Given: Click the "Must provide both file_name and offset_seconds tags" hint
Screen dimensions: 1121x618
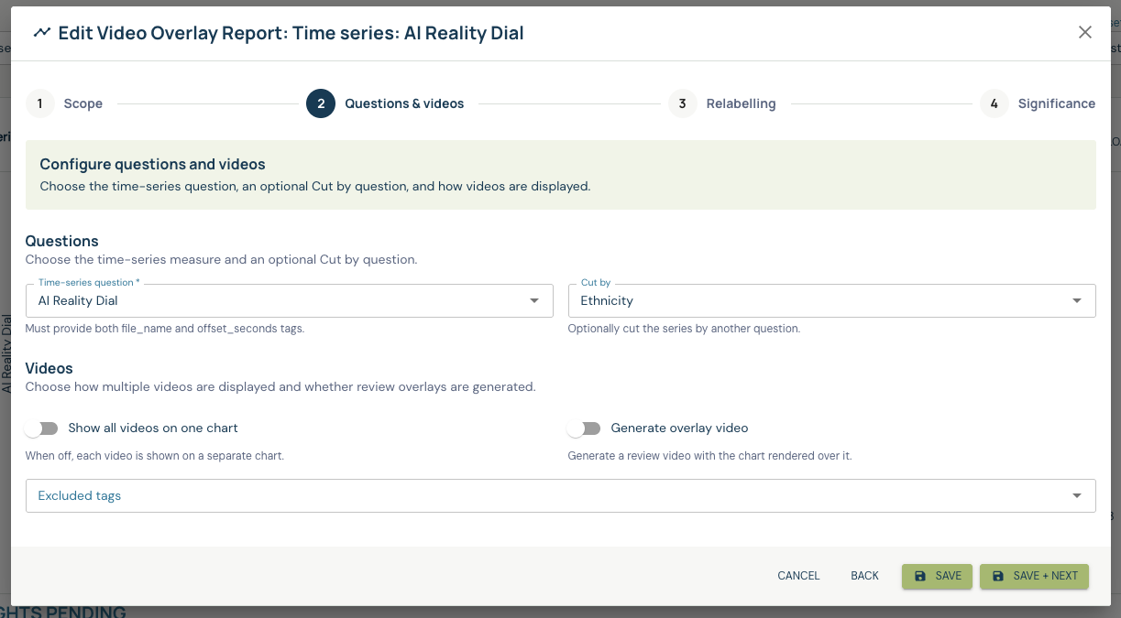Looking at the screenshot, I should [x=165, y=328].
